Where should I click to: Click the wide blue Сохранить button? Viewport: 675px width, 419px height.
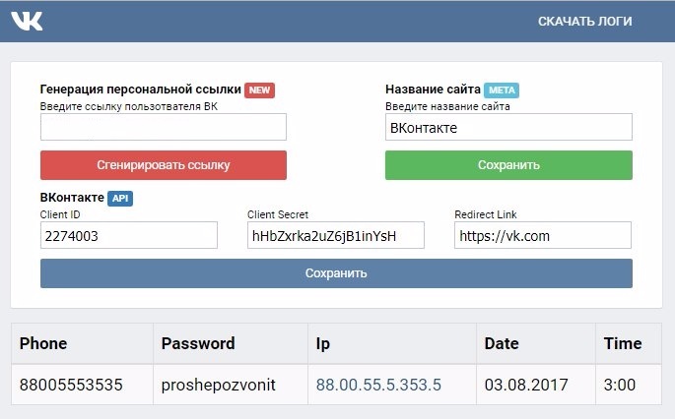point(336,273)
